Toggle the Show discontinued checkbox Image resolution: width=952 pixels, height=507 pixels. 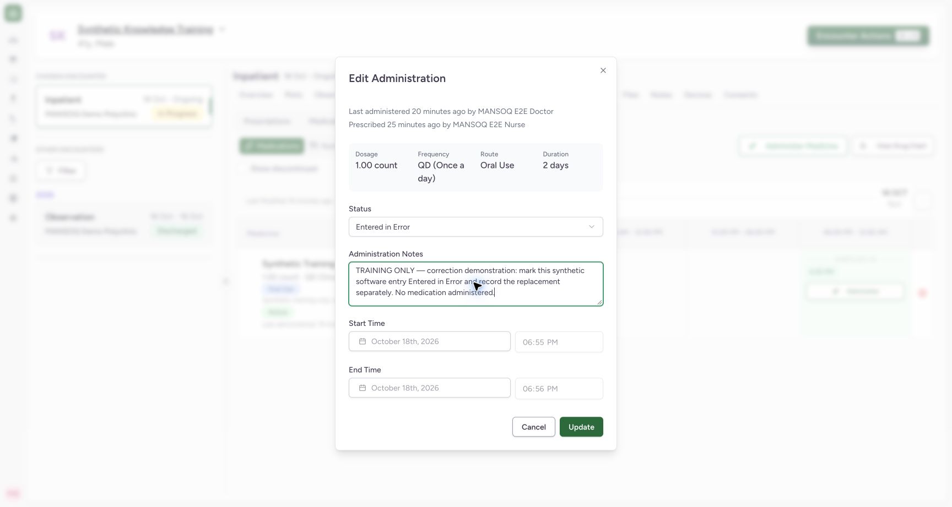(242, 168)
